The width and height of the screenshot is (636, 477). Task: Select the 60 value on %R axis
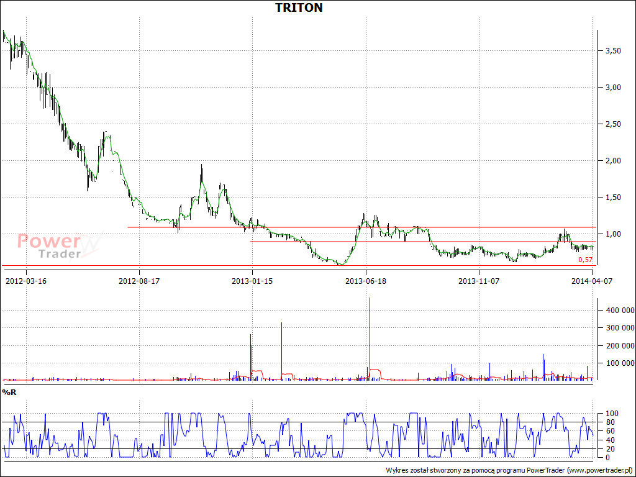coord(610,431)
